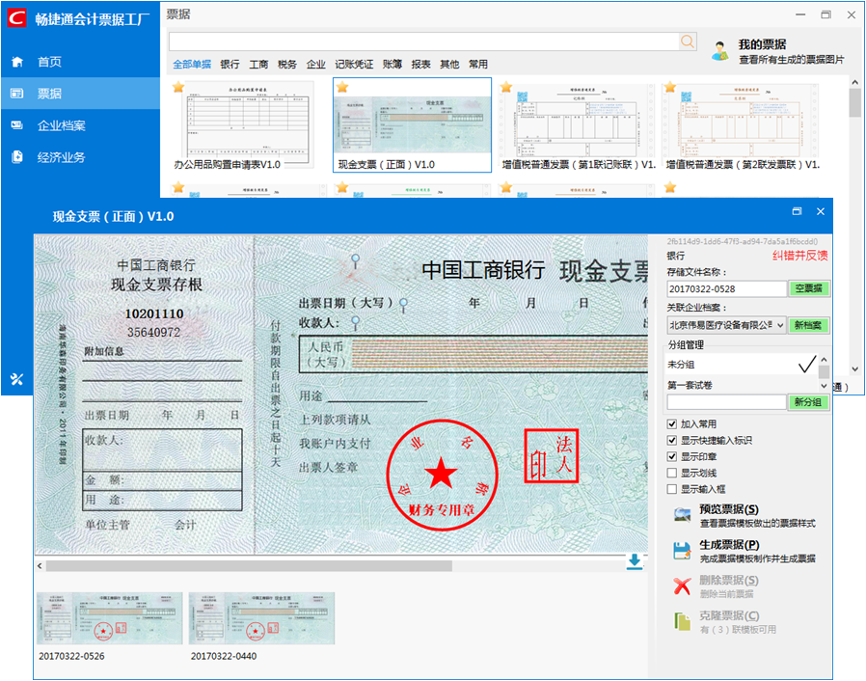866x681 pixels.
Task: Click the checkmark next to 未分组
Action: 807,365
